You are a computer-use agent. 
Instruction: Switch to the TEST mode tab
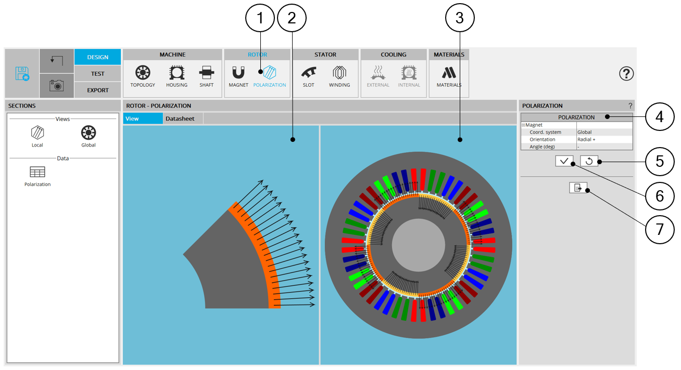click(97, 74)
